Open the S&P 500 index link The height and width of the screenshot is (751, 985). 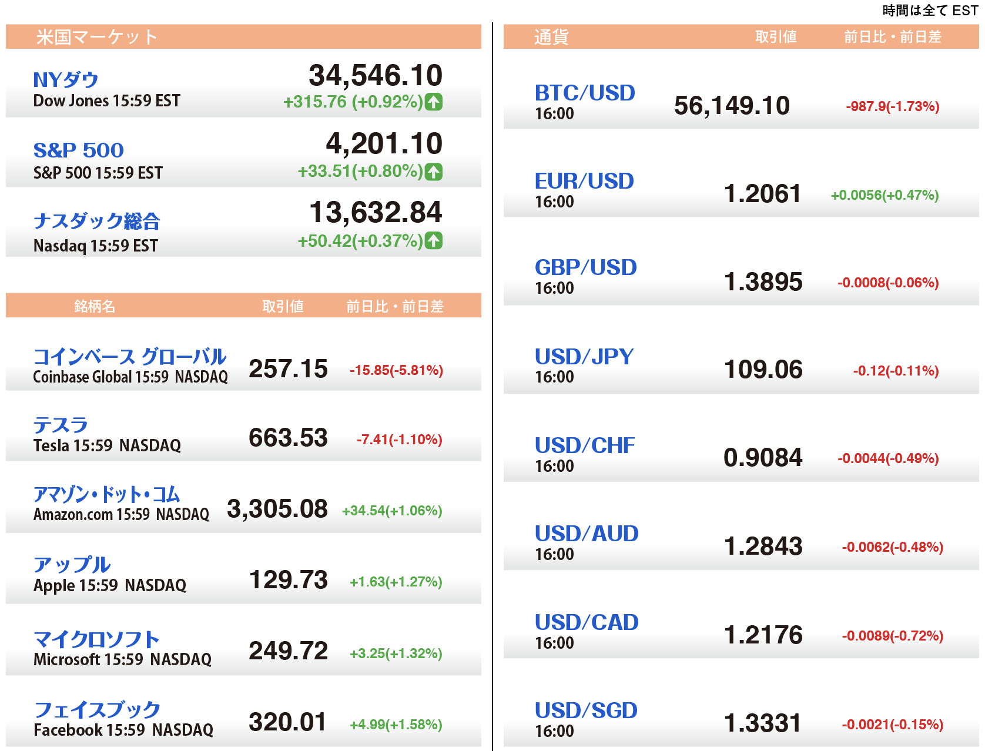pos(79,150)
